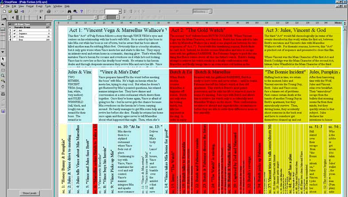Open help with the blue question mark
This screenshot has height=197, width=348.
pyautogui.click(x=81, y=12)
